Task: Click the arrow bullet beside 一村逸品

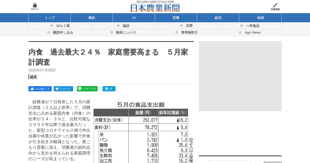Action: tap(242, 26)
